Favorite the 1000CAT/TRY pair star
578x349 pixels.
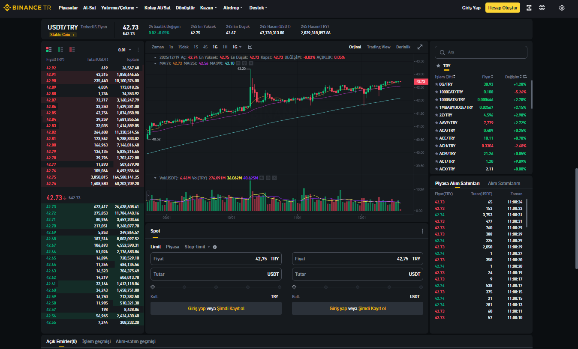[x=437, y=92]
